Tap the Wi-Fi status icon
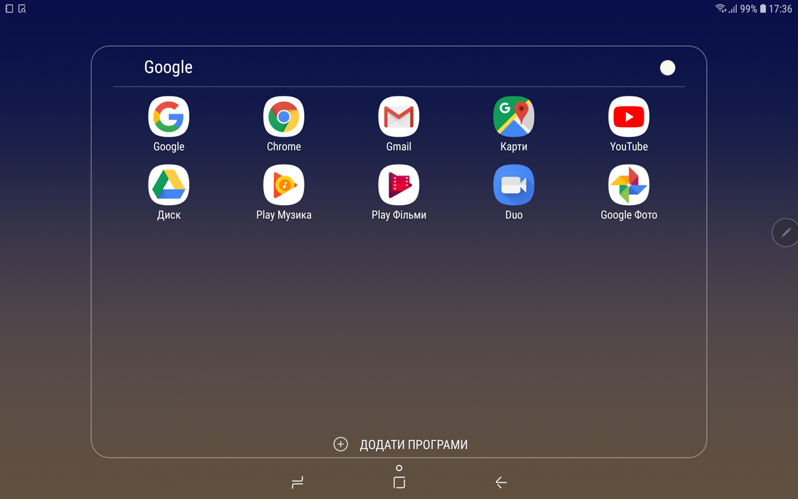The image size is (798, 499). 721,9
